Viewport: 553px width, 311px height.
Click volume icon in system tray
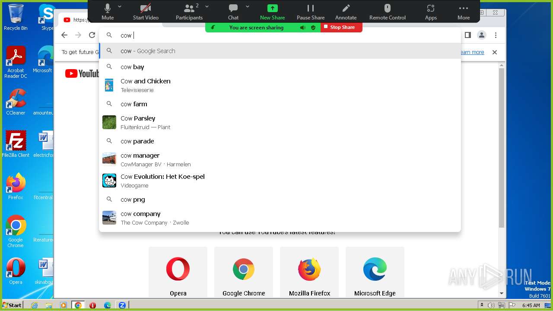(x=491, y=305)
